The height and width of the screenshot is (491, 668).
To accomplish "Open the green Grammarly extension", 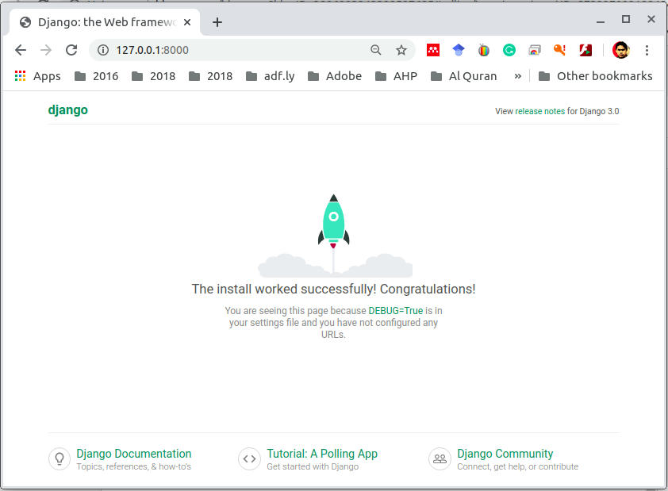I will coord(509,50).
